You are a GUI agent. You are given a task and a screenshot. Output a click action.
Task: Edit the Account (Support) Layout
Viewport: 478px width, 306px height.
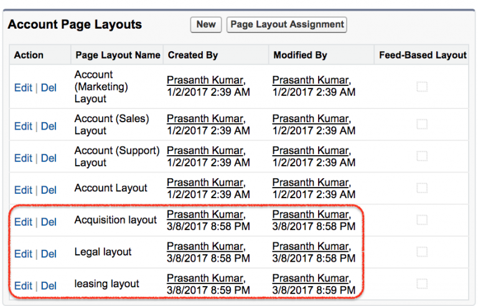coord(23,158)
